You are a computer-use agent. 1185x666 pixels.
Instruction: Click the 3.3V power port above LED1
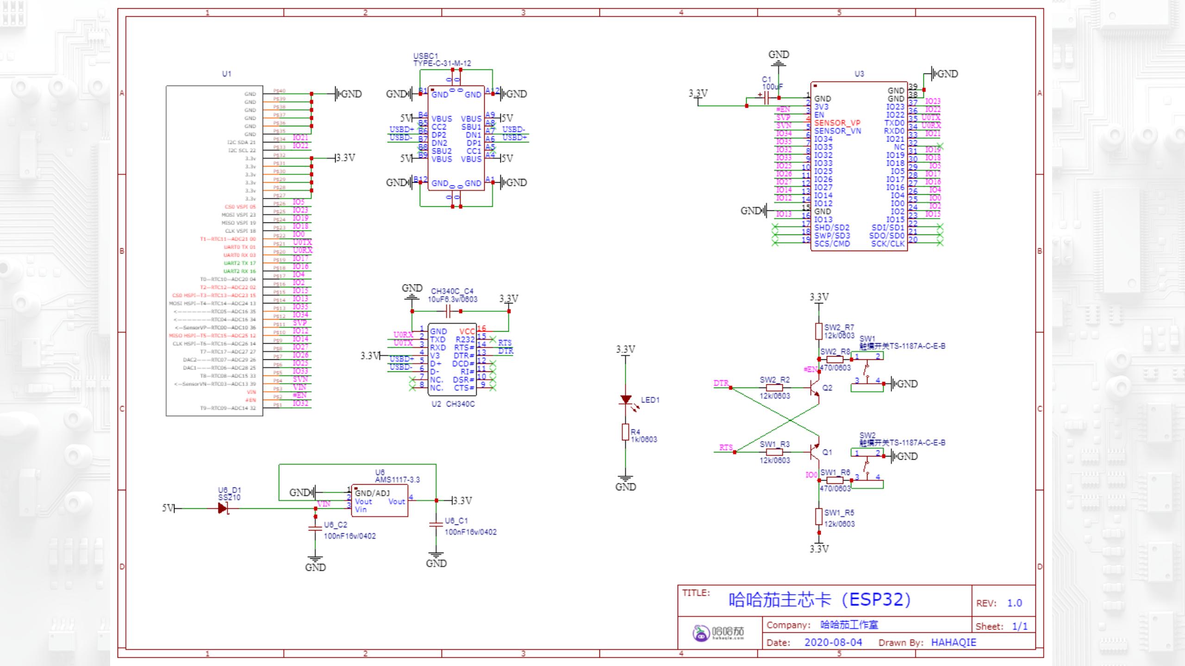pos(625,350)
